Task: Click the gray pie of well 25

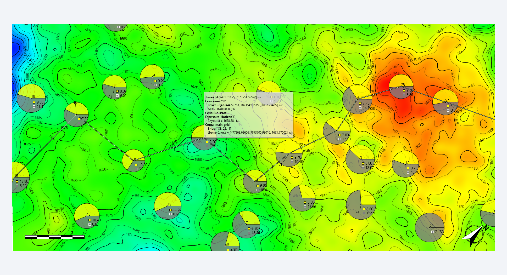Action: [x=430, y=227]
